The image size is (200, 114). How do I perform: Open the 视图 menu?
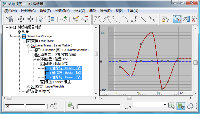point(119,11)
